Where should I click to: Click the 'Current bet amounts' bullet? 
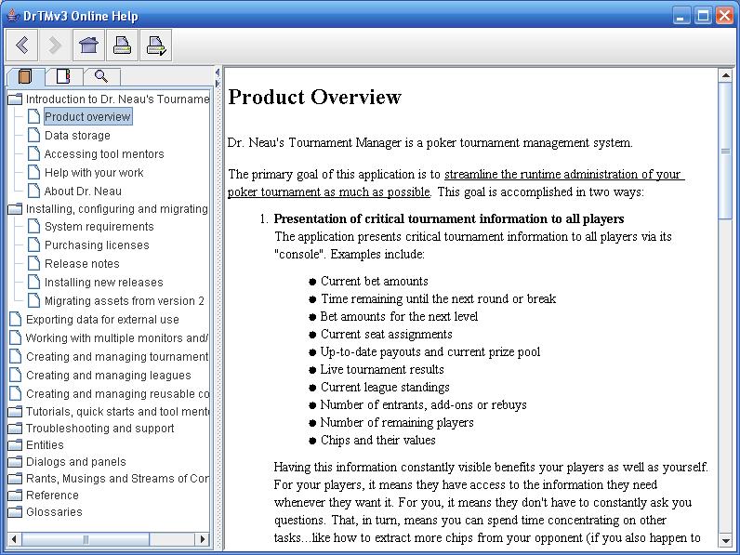375,282
